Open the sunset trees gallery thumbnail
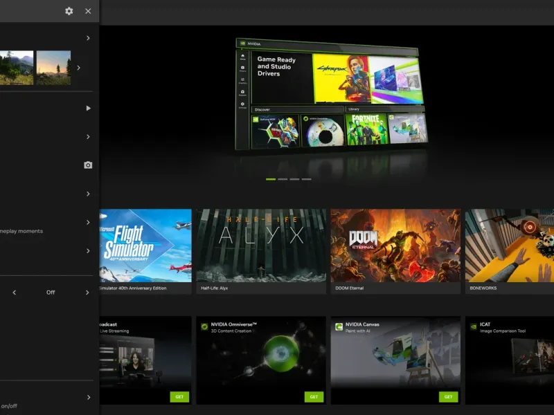This screenshot has width=554, height=415. (54, 67)
